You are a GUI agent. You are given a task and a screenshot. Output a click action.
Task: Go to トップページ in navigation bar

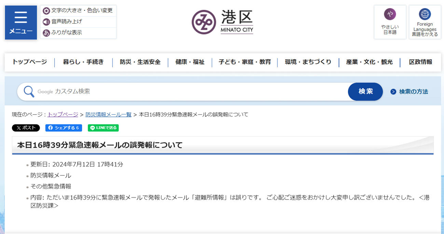click(30, 62)
